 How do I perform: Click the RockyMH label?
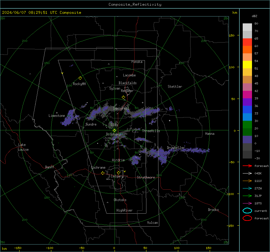79,84
